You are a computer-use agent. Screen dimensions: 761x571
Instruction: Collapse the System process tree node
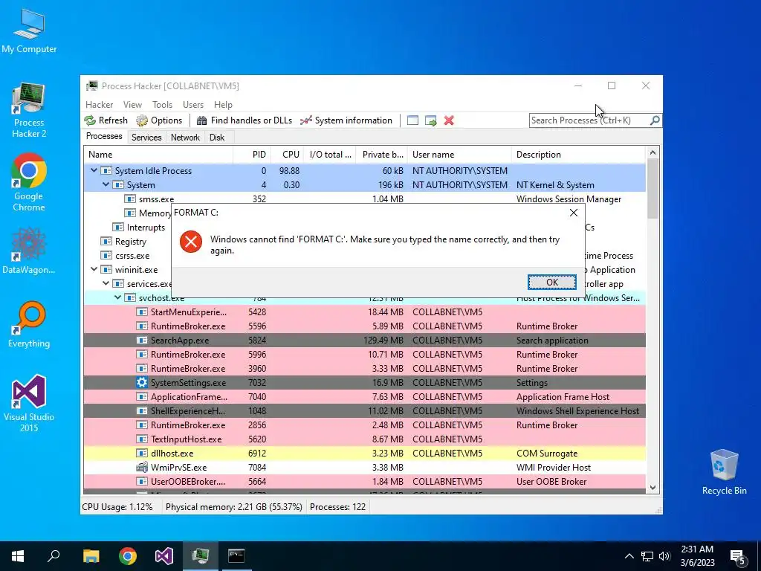pos(106,184)
